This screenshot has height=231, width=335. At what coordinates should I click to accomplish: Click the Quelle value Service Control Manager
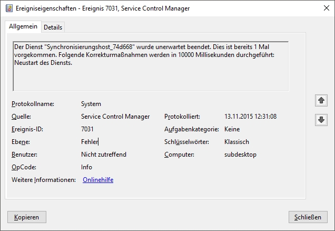115,117
